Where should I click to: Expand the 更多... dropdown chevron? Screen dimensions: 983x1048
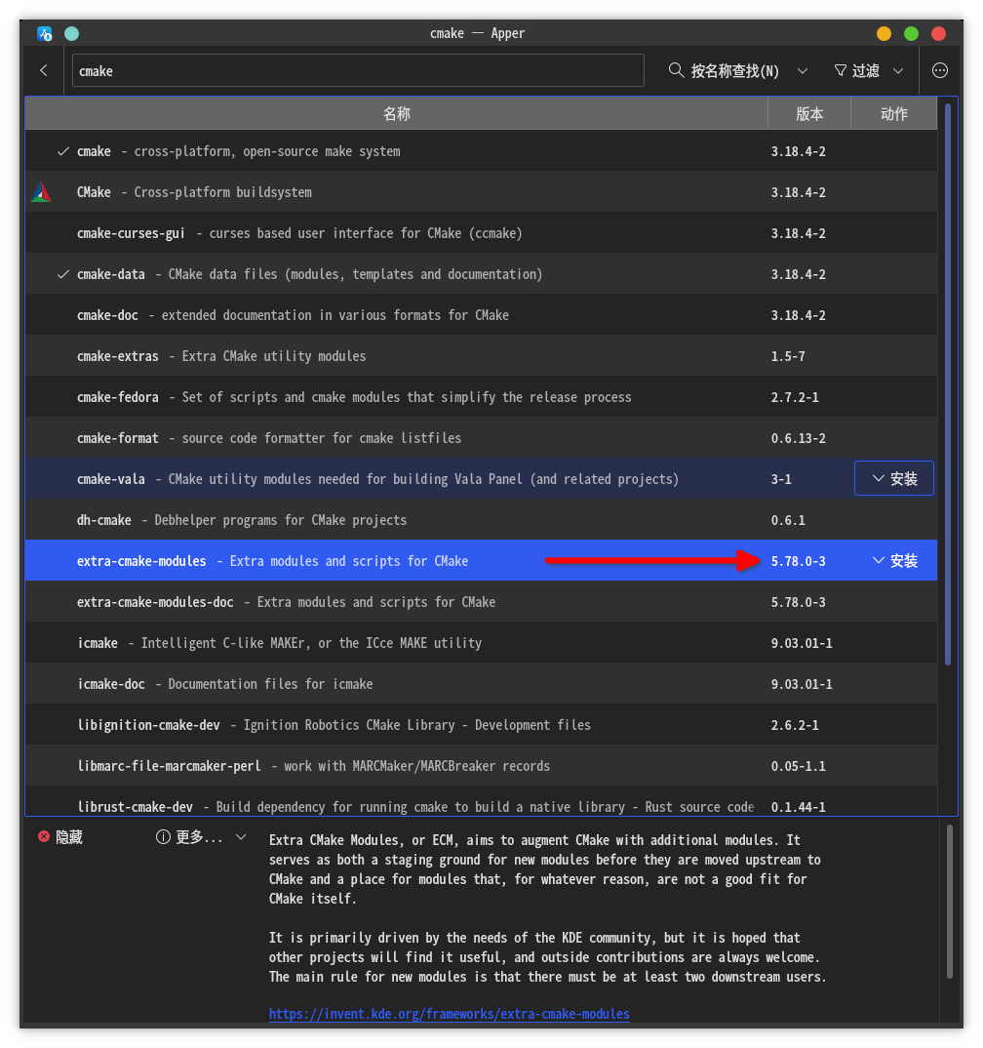coord(241,837)
